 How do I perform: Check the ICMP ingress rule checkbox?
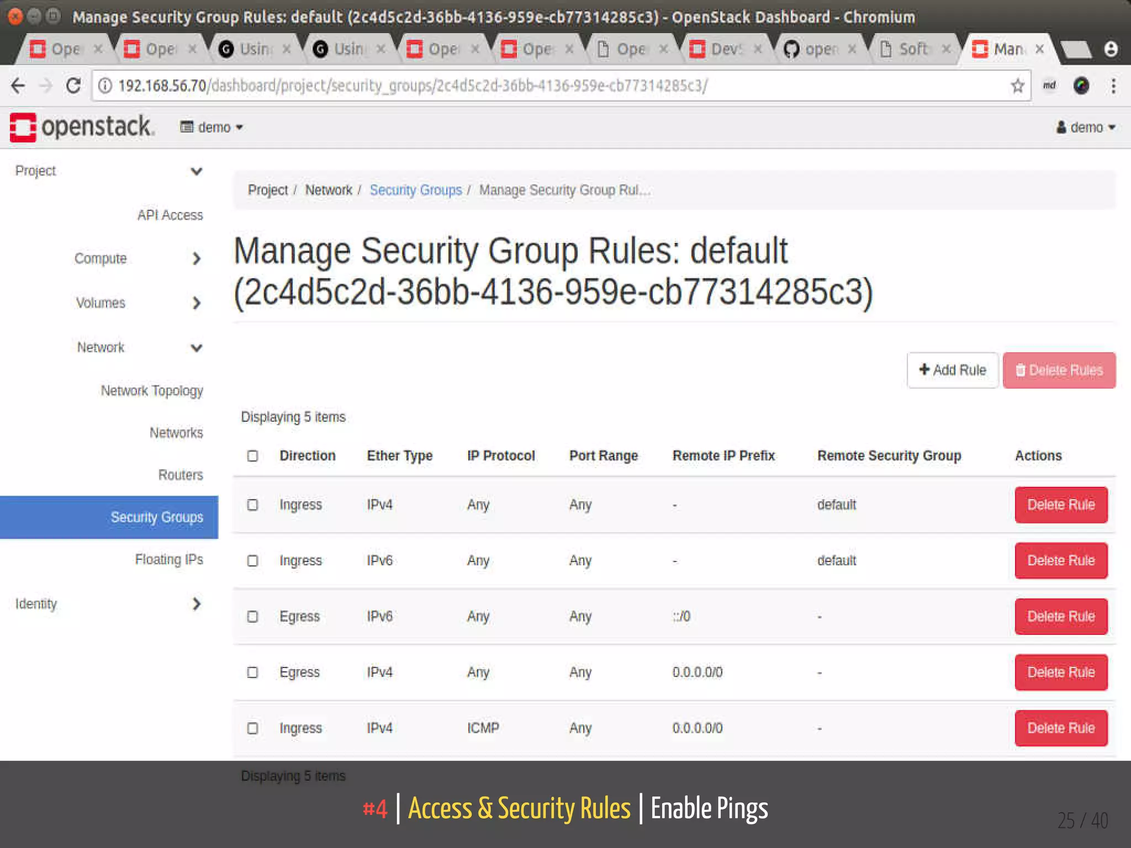point(252,728)
